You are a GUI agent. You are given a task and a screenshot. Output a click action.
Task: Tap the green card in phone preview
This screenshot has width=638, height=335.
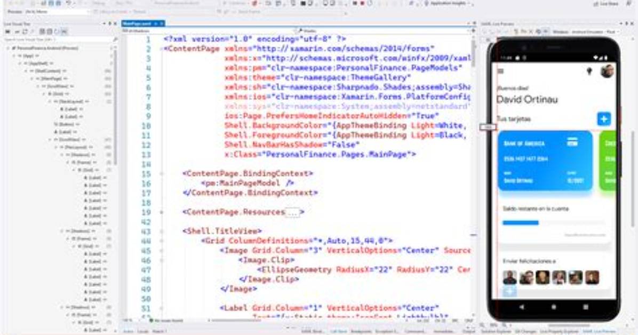point(608,161)
